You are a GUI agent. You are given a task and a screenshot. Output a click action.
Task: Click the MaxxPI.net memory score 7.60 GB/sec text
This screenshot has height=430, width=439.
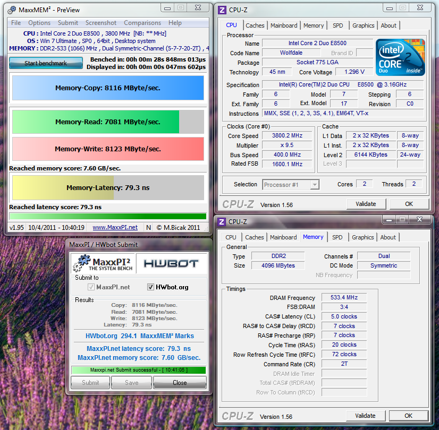(x=139, y=358)
